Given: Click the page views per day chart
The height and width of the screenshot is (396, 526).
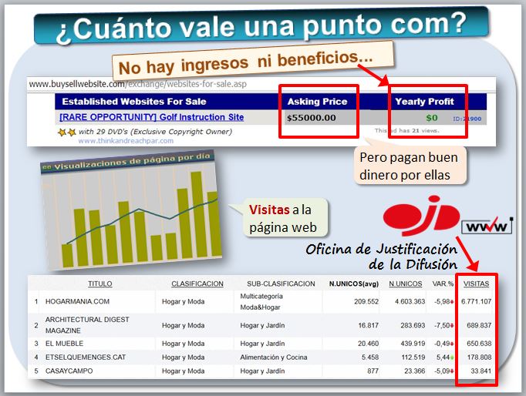Looking at the screenshot, I should pos(131,210).
